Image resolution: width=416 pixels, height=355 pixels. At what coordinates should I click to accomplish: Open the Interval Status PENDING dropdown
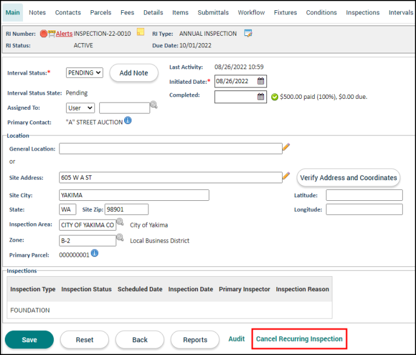click(x=84, y=73)
